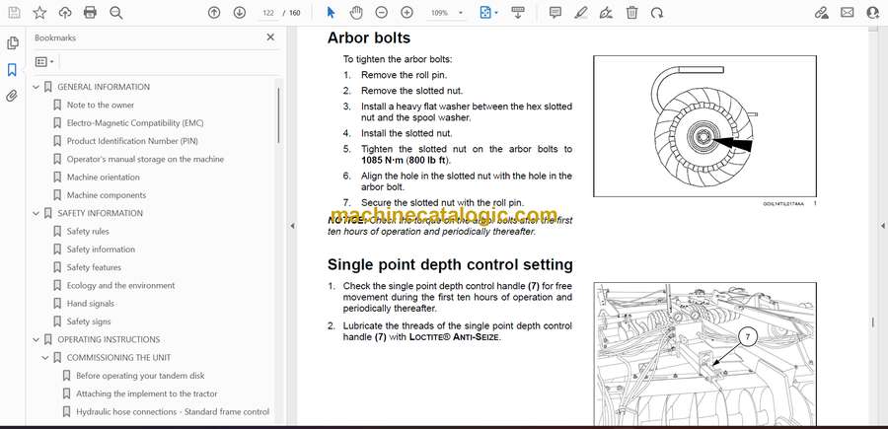Click the delete trash icon
Image resolution: width=888 pixels, height=429 pixels.
coord(632,13)
